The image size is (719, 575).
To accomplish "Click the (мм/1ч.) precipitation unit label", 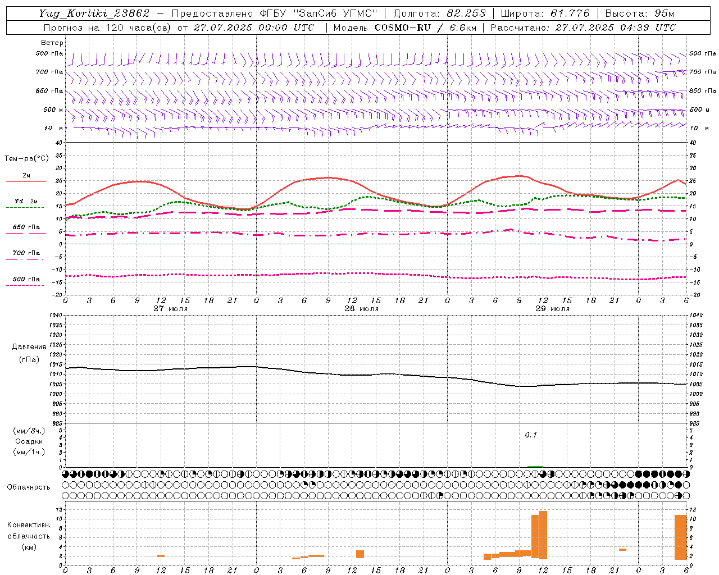I will coord(29,452).
